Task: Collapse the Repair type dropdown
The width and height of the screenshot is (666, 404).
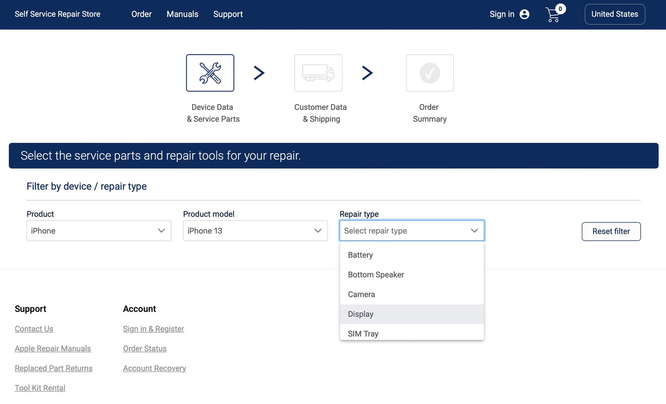Action: pos(412,231)
